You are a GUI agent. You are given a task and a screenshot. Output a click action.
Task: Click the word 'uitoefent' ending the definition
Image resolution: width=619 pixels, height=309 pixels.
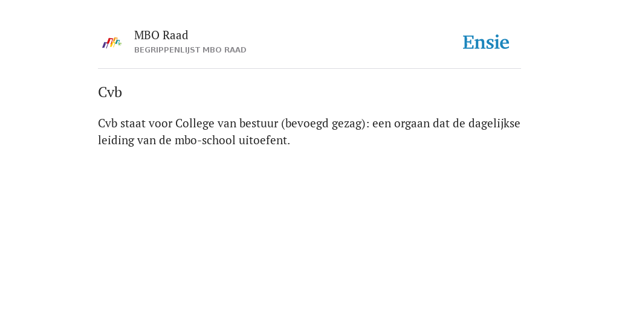click(x=263, y=140)
